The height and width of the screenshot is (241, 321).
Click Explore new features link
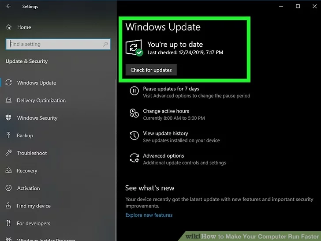149,215
